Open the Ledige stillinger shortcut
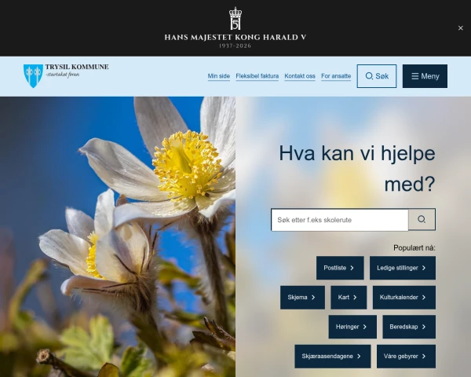 [403, 268]
